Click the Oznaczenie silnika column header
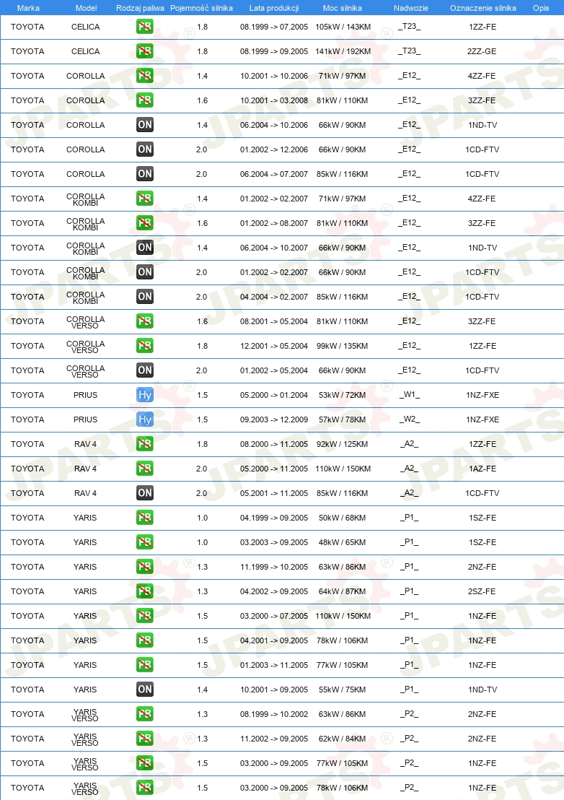 coord(483,8)
